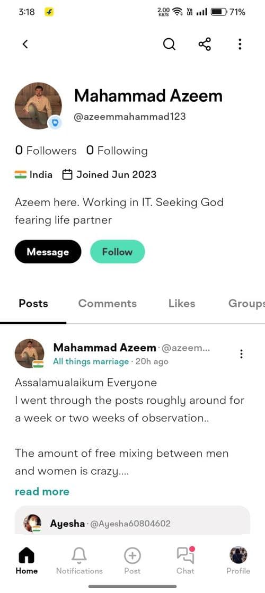Message Mahammad Azeem
This screenshot has width=265, height=593.
tap(48, 252)
